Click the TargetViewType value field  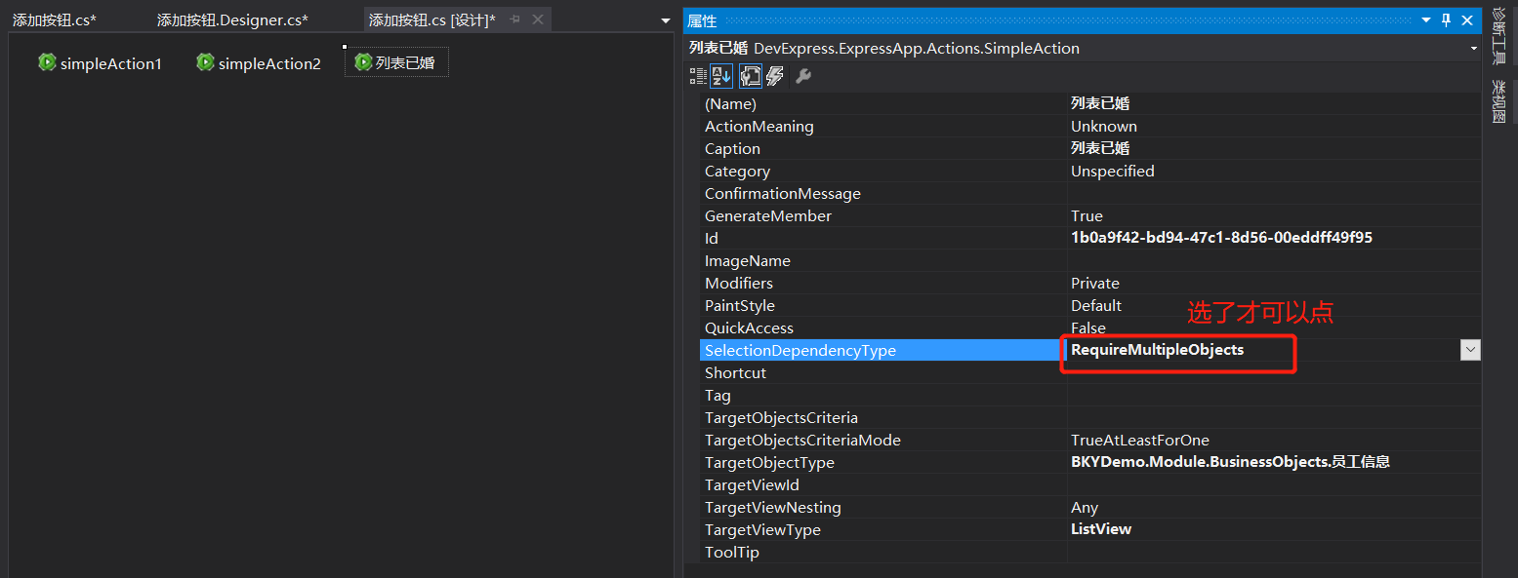click(x=1269, y=529)
